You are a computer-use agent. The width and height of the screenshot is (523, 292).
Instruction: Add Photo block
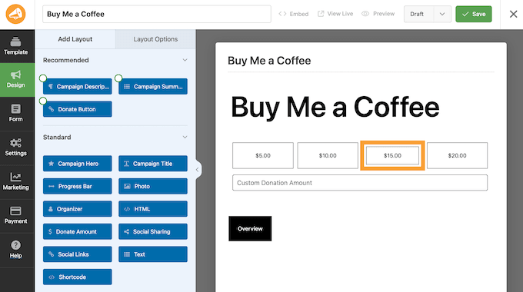tap(153, 186)
